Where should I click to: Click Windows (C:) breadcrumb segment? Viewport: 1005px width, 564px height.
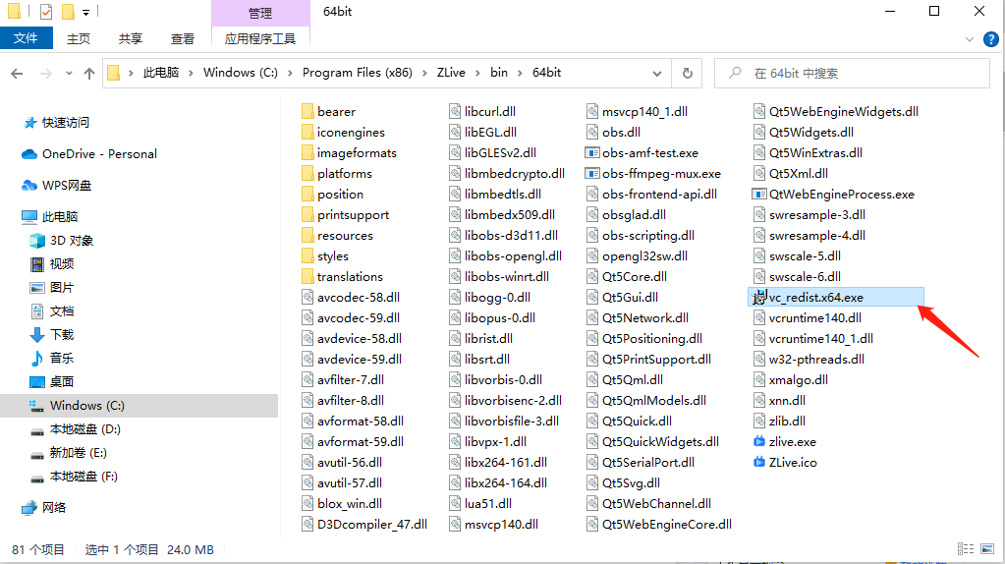click(241, 73)
